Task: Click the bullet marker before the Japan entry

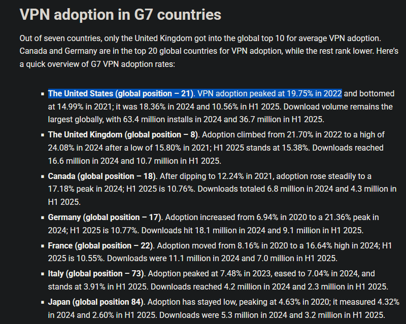Action: (42, 303)
